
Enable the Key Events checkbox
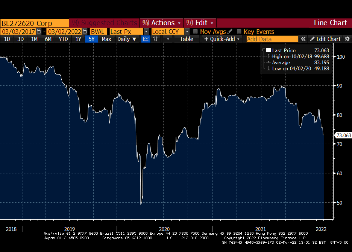[x=239, y=32]
